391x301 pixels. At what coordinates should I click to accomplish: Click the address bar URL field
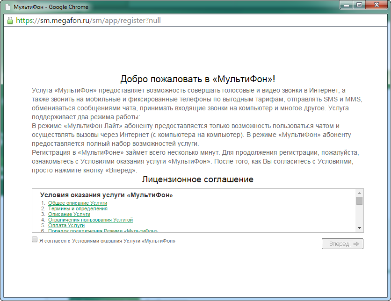click(187, 21)
